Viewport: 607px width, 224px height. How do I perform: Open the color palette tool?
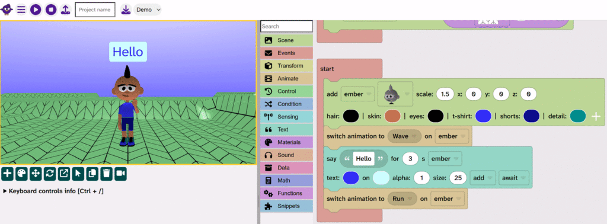[21, 174]
